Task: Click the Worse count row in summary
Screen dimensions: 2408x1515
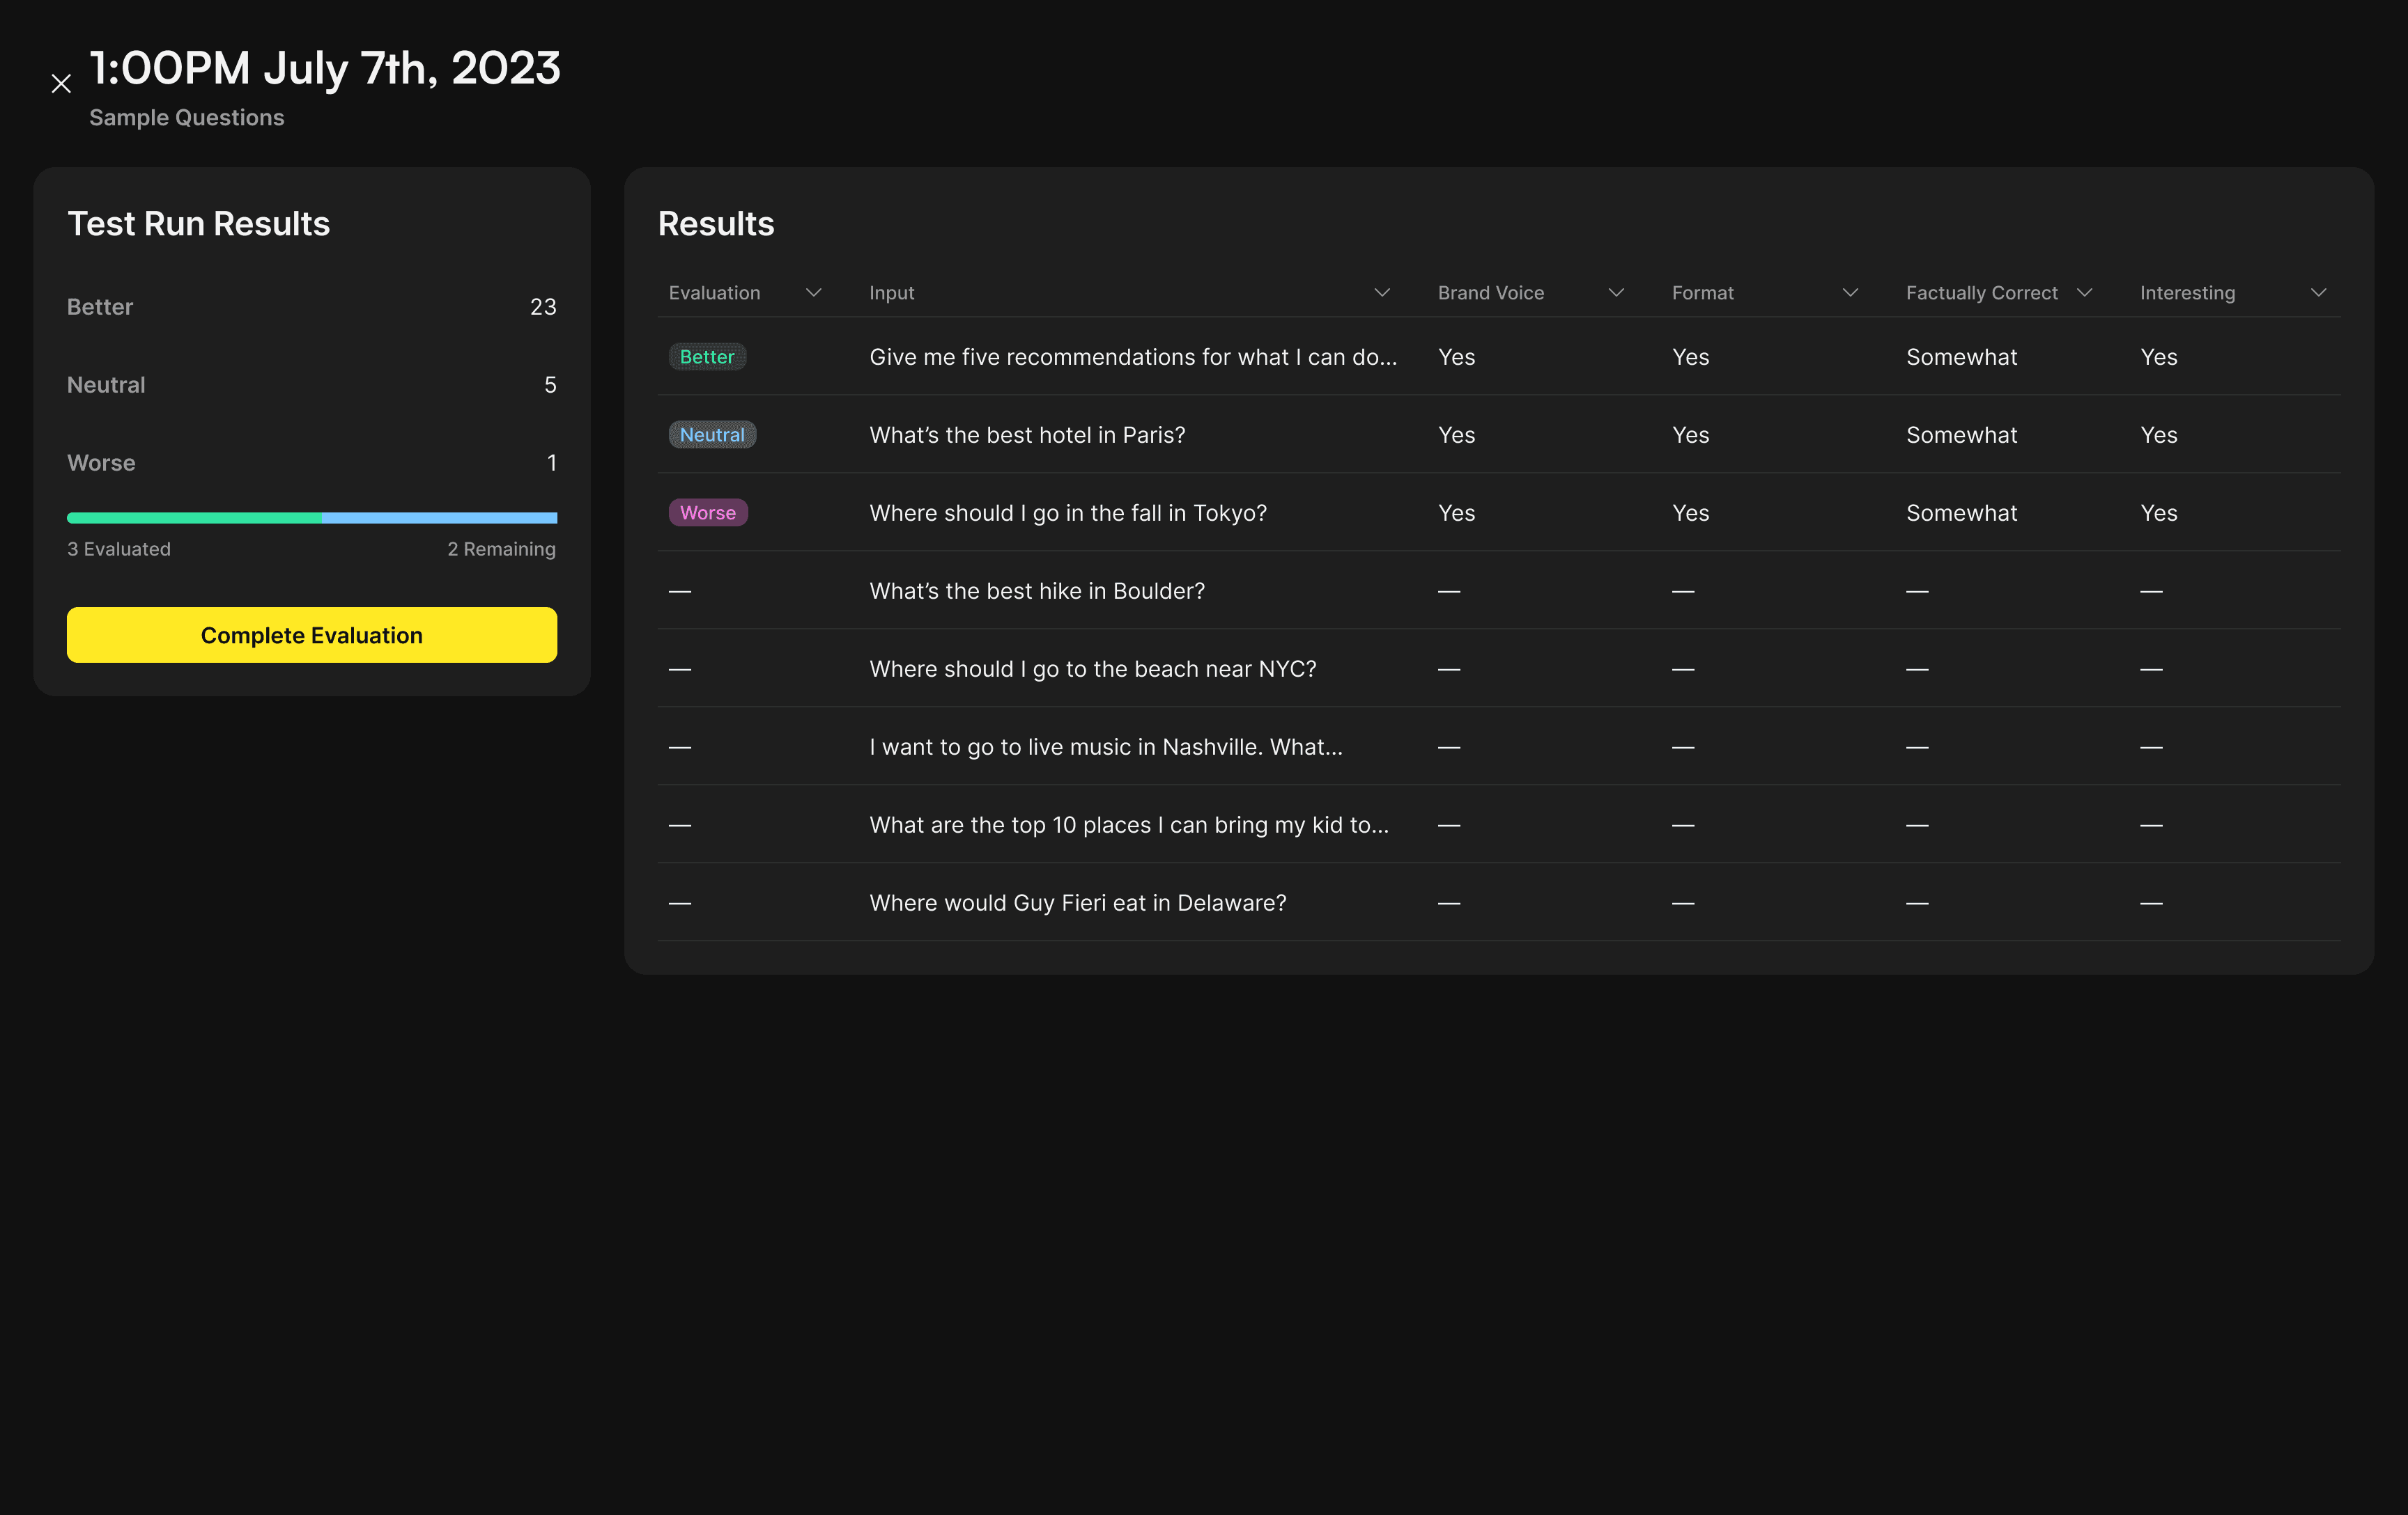Action: point(311,463)
